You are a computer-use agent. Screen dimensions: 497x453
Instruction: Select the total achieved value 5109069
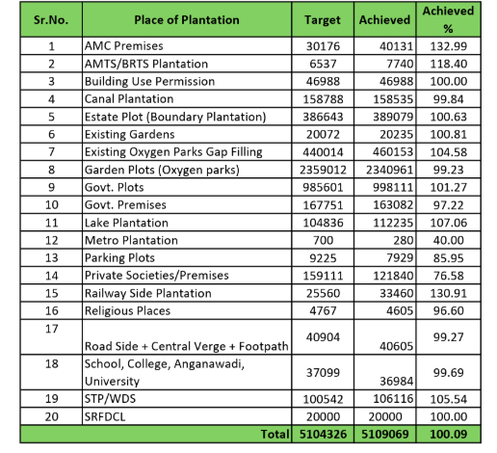click(x=384, y=435)
